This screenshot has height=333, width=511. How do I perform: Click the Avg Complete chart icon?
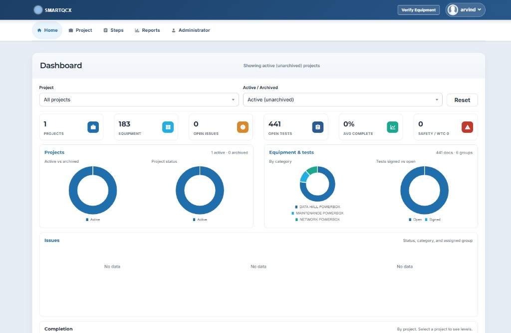(x=393, y=127)
